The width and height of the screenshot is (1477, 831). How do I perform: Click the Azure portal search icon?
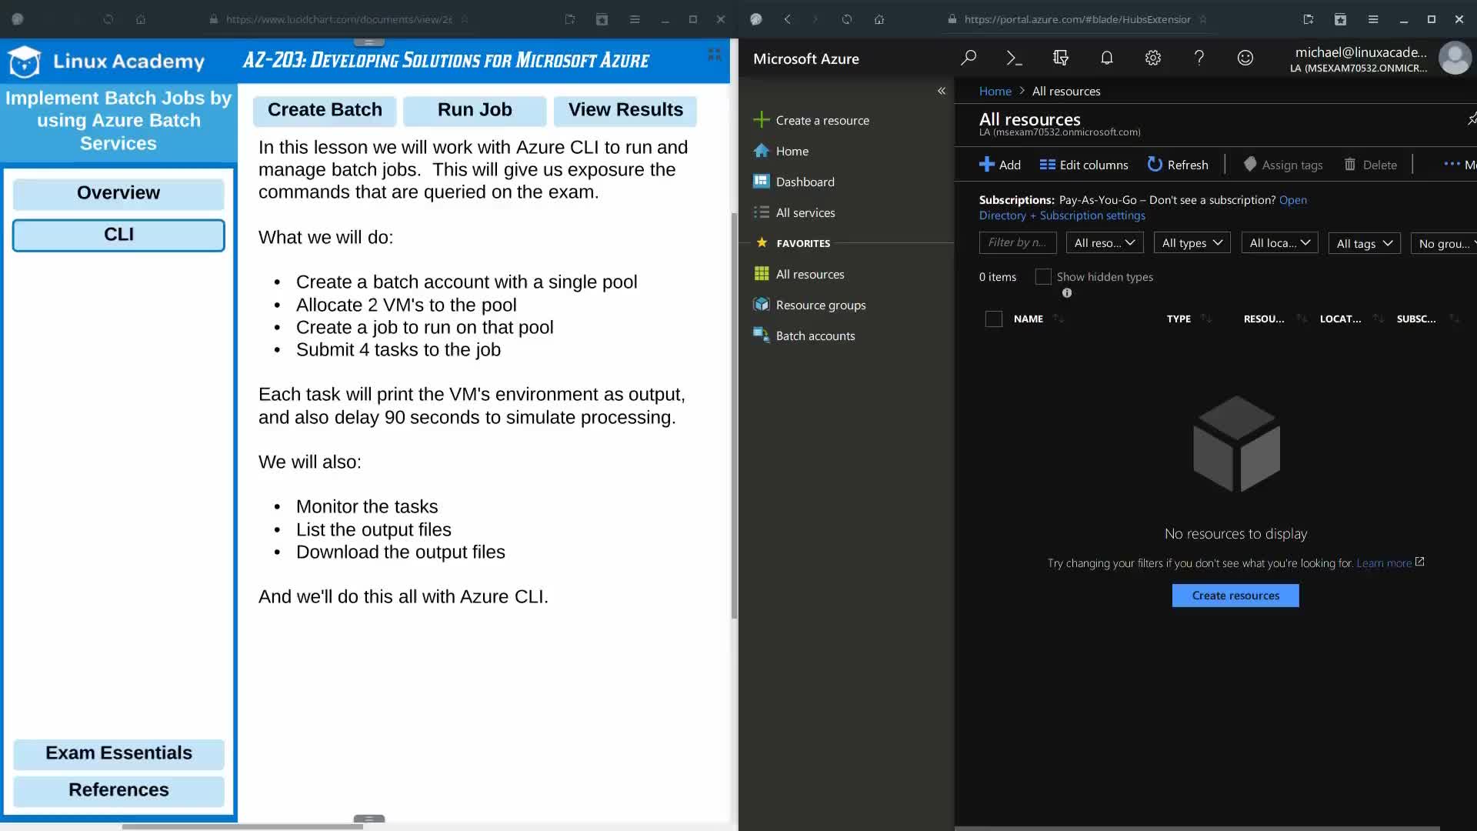click(969, 58)
